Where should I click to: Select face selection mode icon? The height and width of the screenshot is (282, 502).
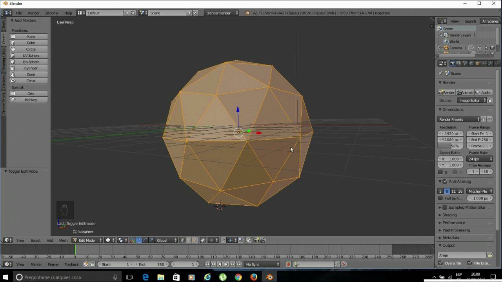pos(195,240)
